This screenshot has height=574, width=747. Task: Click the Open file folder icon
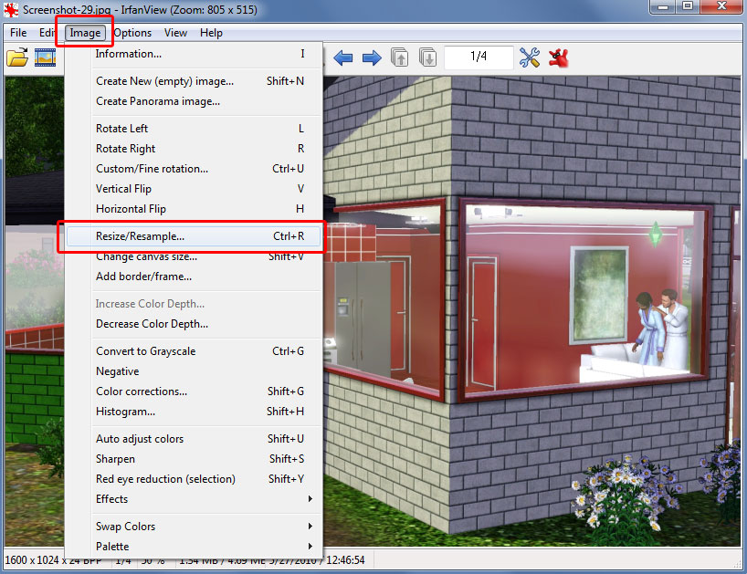click(17, 58)
